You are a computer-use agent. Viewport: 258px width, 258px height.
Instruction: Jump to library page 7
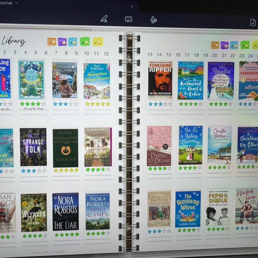56,53
